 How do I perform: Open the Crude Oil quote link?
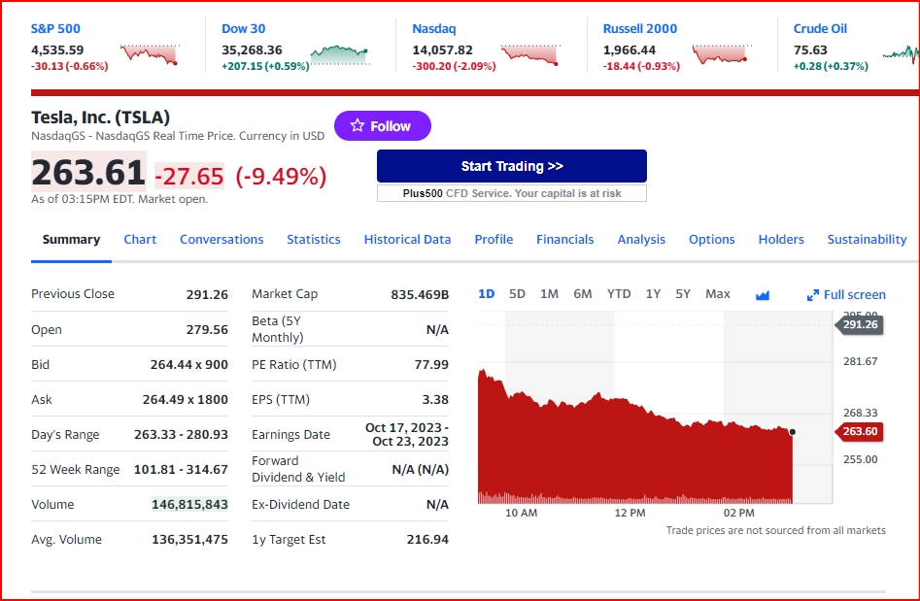point(820,29)
